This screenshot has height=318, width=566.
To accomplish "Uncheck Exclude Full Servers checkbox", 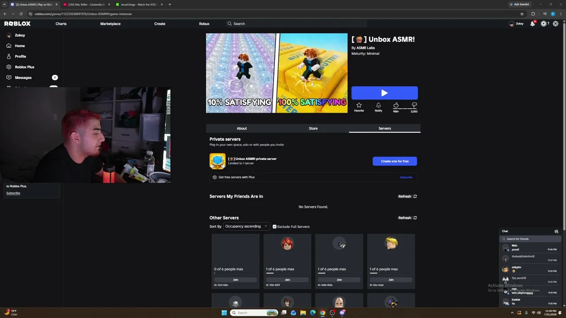I will pyautogui.click(x=275, y=227).
